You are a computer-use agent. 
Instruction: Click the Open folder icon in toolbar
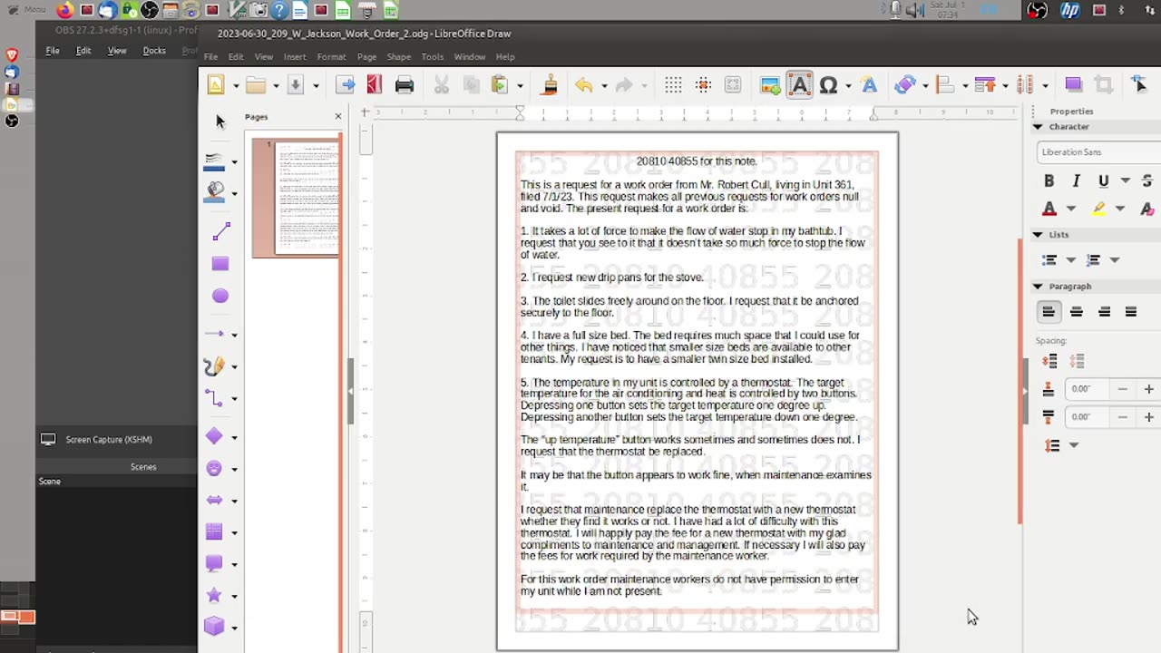pyautogui.click(x=256, y=85)
